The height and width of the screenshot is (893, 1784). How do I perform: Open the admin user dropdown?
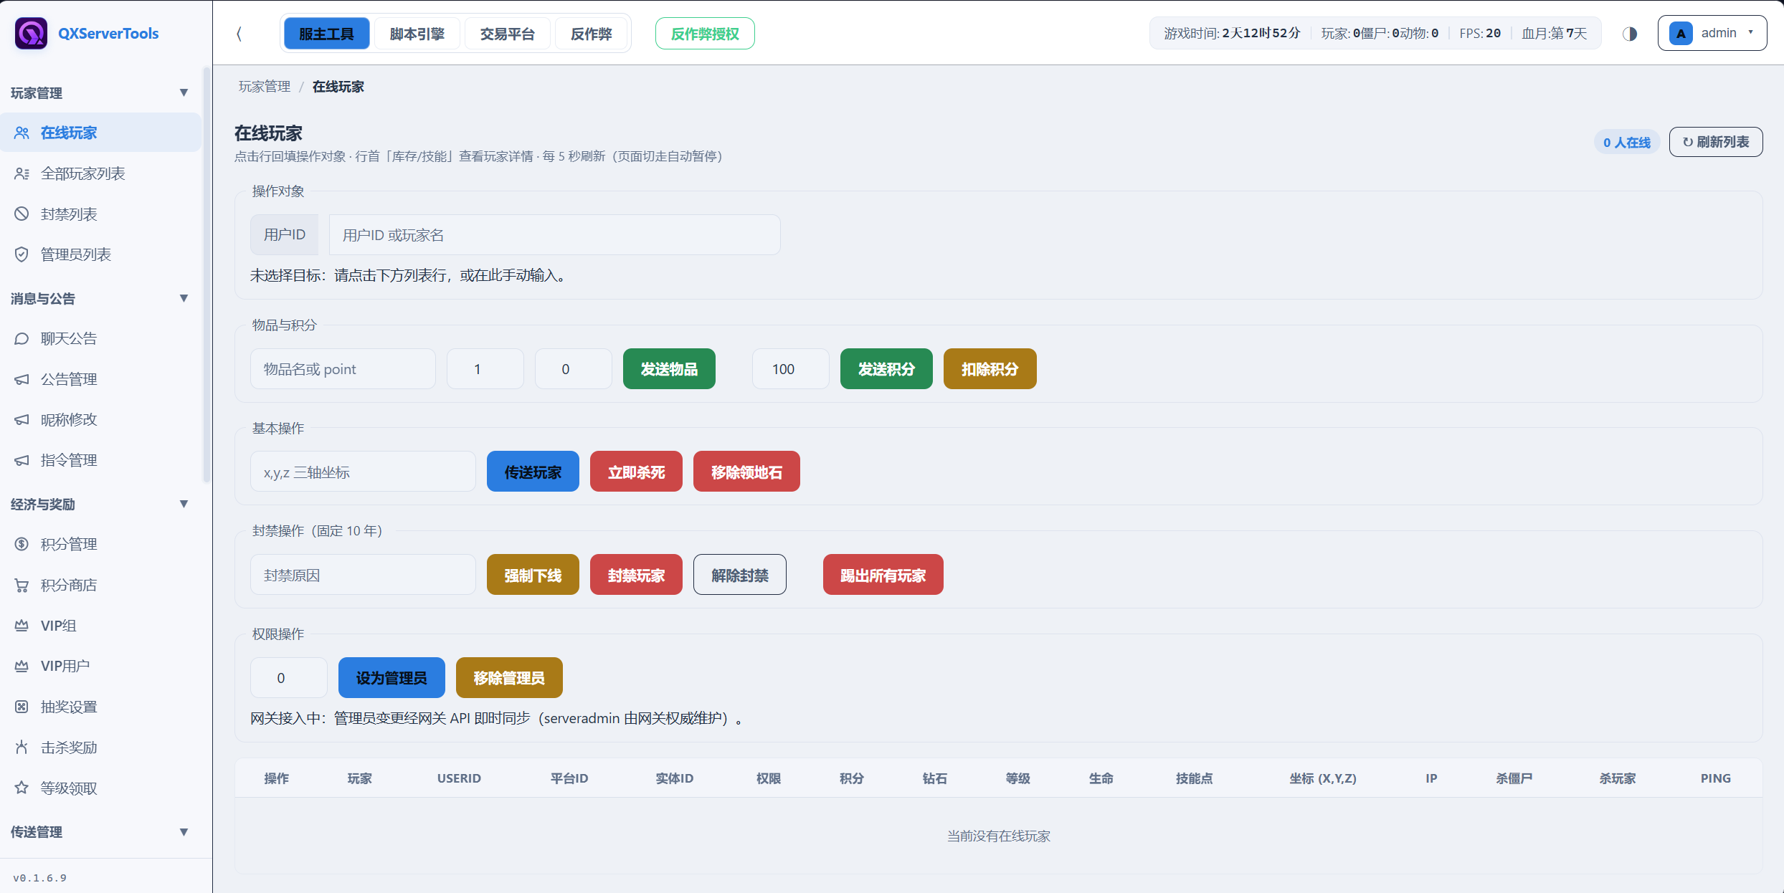[x=1712, y=33]
